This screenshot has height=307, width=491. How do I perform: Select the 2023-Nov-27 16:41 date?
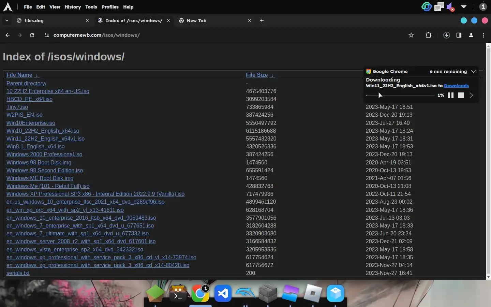(x=389, y=273)
